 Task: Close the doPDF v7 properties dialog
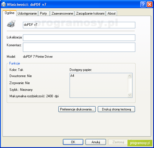pos(150,4)
